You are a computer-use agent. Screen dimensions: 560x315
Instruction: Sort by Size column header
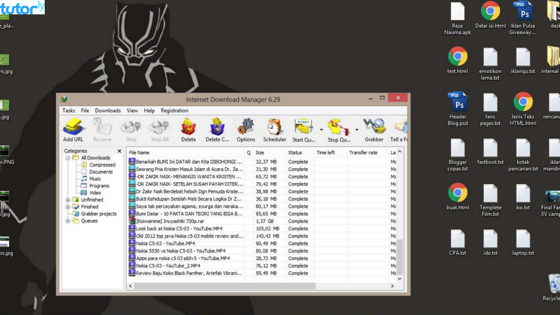[x=269, y=153]
